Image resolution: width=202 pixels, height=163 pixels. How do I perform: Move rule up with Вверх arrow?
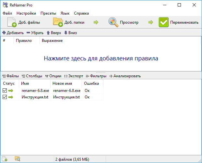click(x=48, y=33)
